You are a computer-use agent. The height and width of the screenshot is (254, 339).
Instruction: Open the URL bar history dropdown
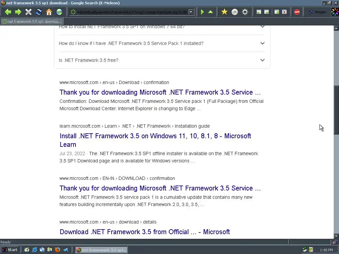tap(191, 12)
